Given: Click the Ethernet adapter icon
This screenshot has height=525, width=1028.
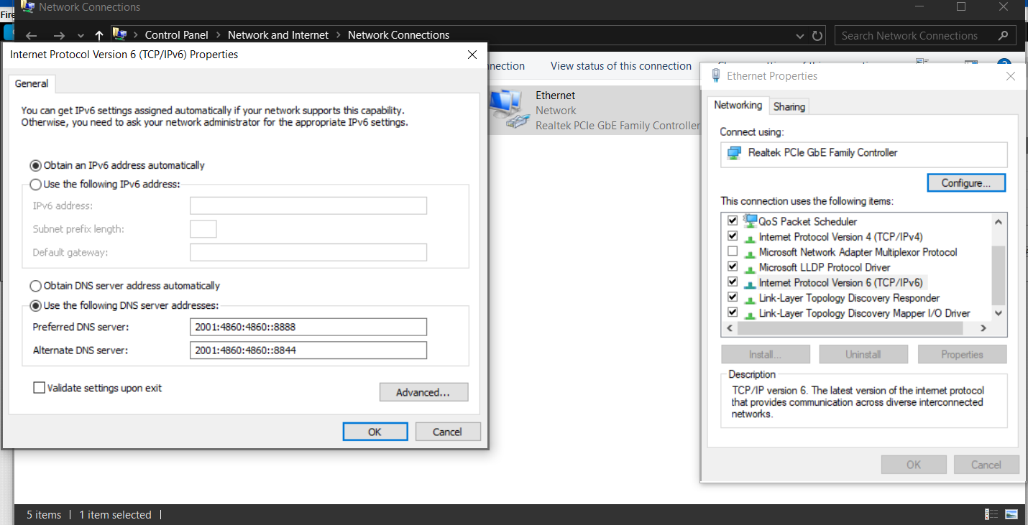Looking at the screenshot, I should click(508, 109).
